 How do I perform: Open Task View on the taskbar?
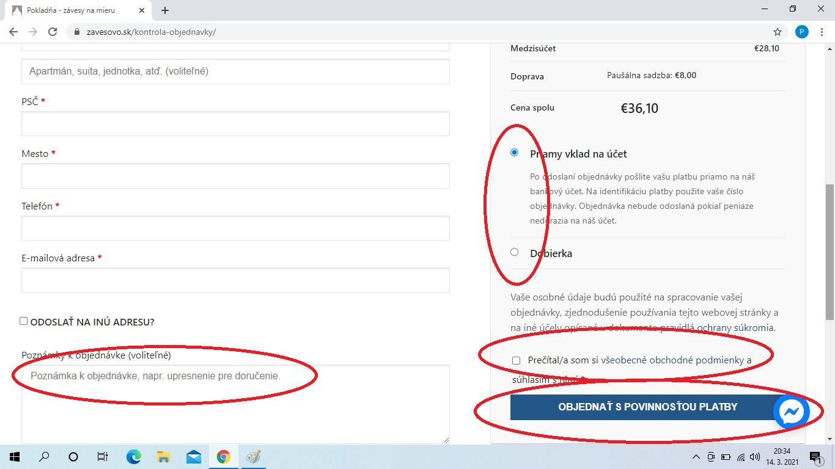103,457
